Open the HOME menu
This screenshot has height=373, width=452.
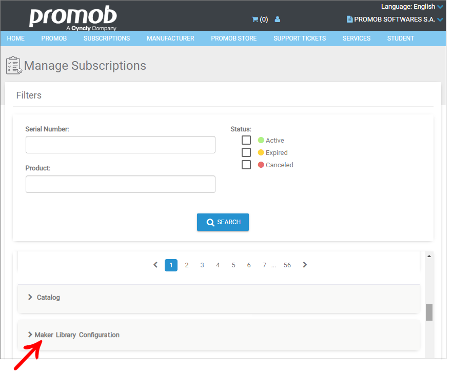(x=16, y=38)
